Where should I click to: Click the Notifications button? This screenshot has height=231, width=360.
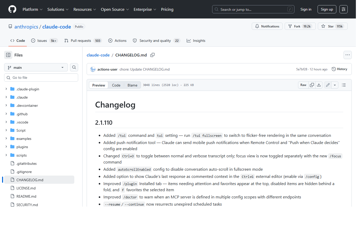coord(267,26)
